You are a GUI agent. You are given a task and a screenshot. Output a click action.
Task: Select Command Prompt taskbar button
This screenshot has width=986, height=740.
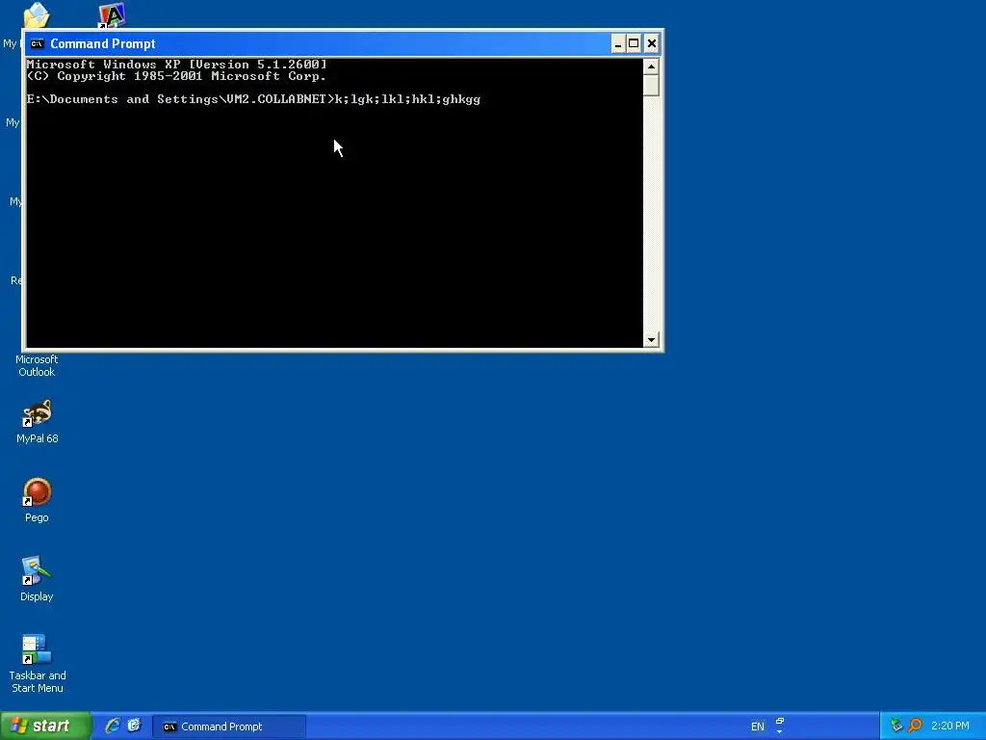229,727
